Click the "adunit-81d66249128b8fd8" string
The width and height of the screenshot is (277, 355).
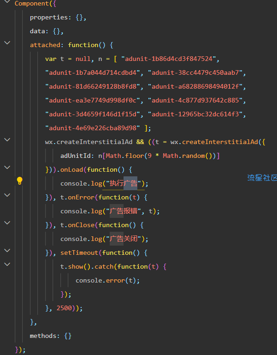point(93,86)
